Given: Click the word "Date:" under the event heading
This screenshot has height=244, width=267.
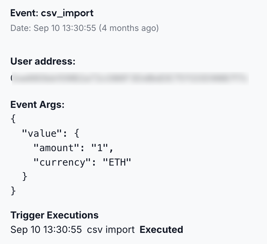Looking at the screenshot, I should pyautogui.click(x=21, y=28).
